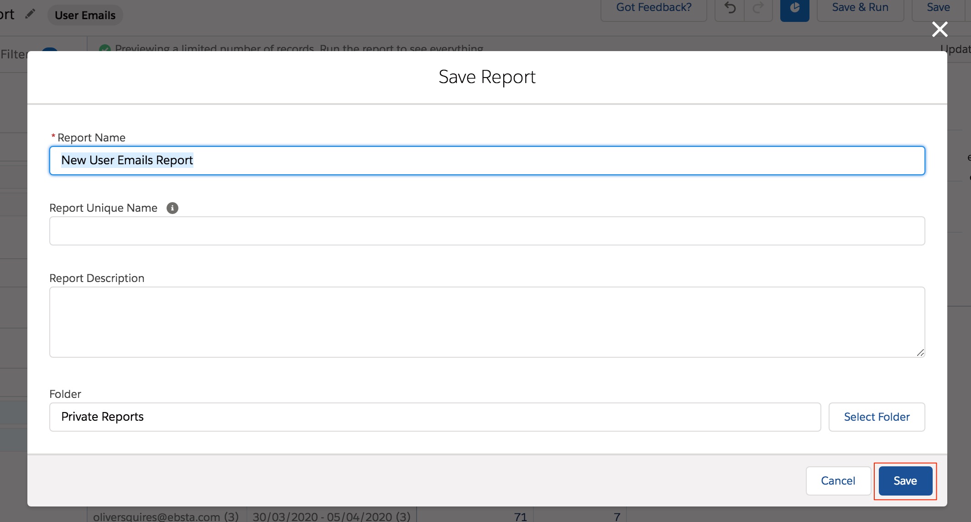Viewport: 971px width, 522px height.
Task: Click the green checkmark preview status icon
Action: tap(105, 48)
